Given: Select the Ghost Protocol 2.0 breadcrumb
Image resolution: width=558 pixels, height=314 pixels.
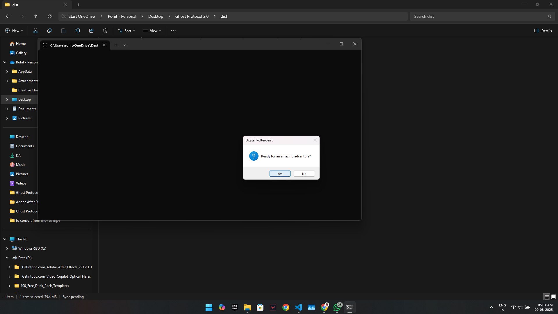Looking at the screenshot, I should [x=192, y=16].
